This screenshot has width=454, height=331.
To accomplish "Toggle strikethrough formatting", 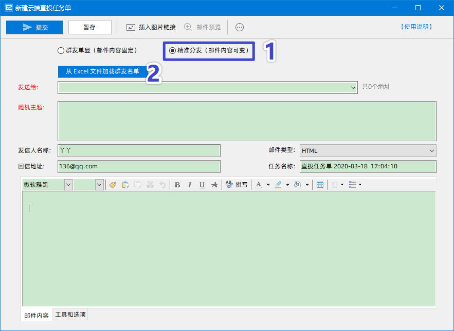I will tap(214, 185).
